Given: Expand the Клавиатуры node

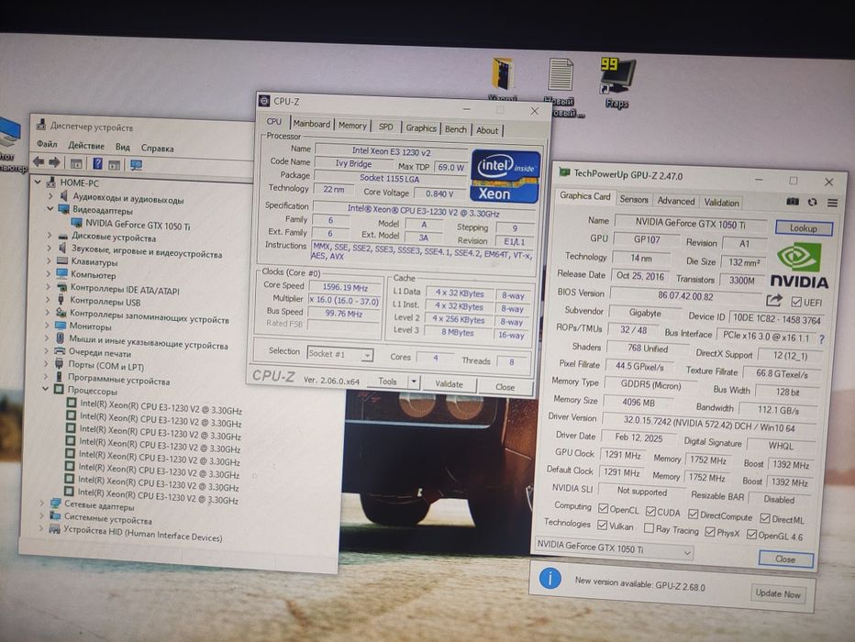Looking at the screenshot, I should [49, 260].
